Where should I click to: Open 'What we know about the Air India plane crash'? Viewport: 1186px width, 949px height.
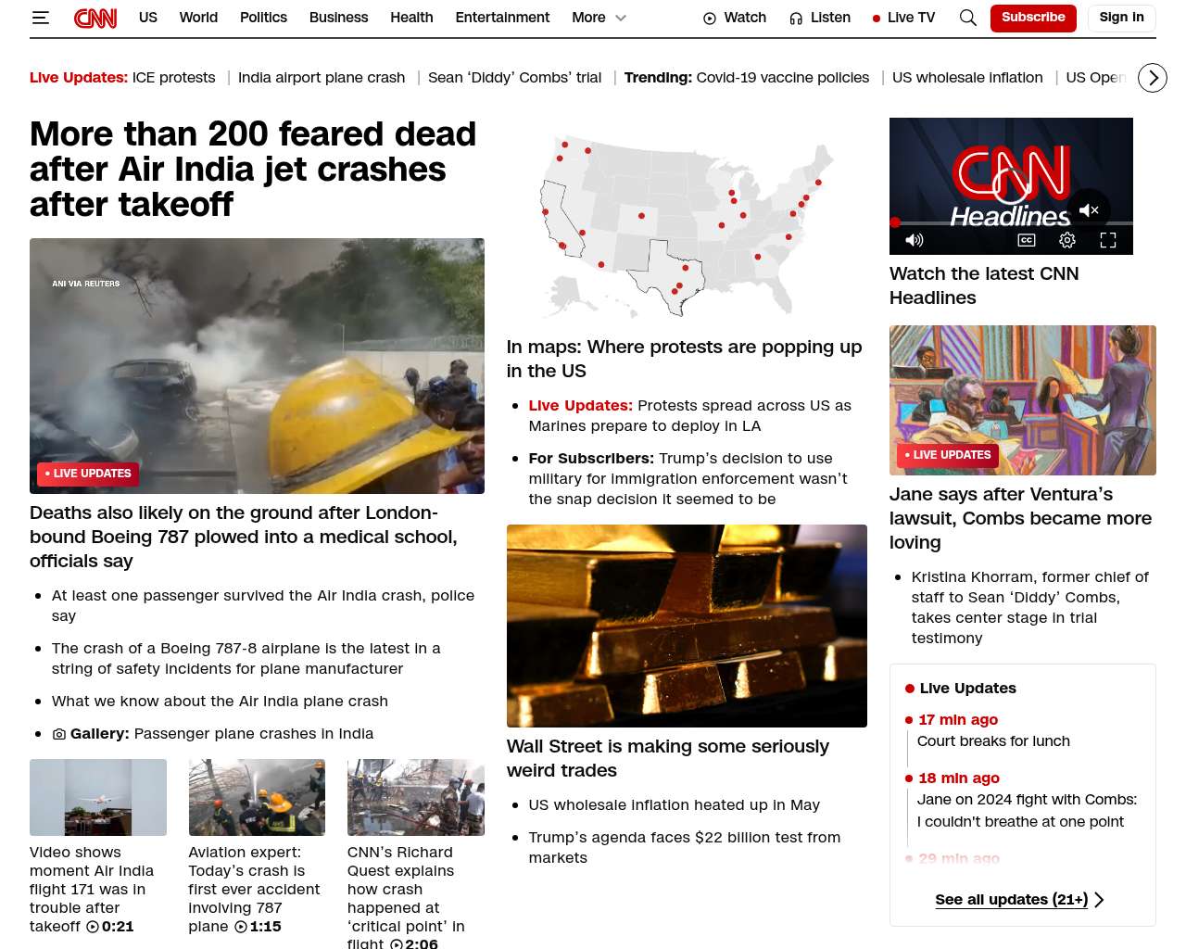tap(220, 702)
